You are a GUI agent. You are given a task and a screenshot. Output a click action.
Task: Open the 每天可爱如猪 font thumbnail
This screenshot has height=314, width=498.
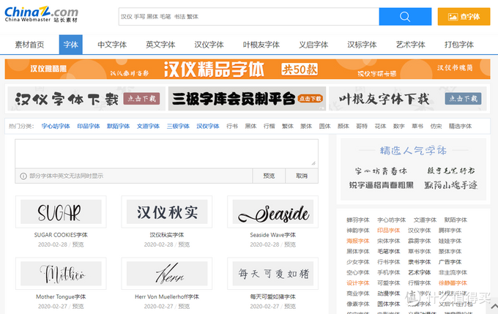[x=273, y=273]
